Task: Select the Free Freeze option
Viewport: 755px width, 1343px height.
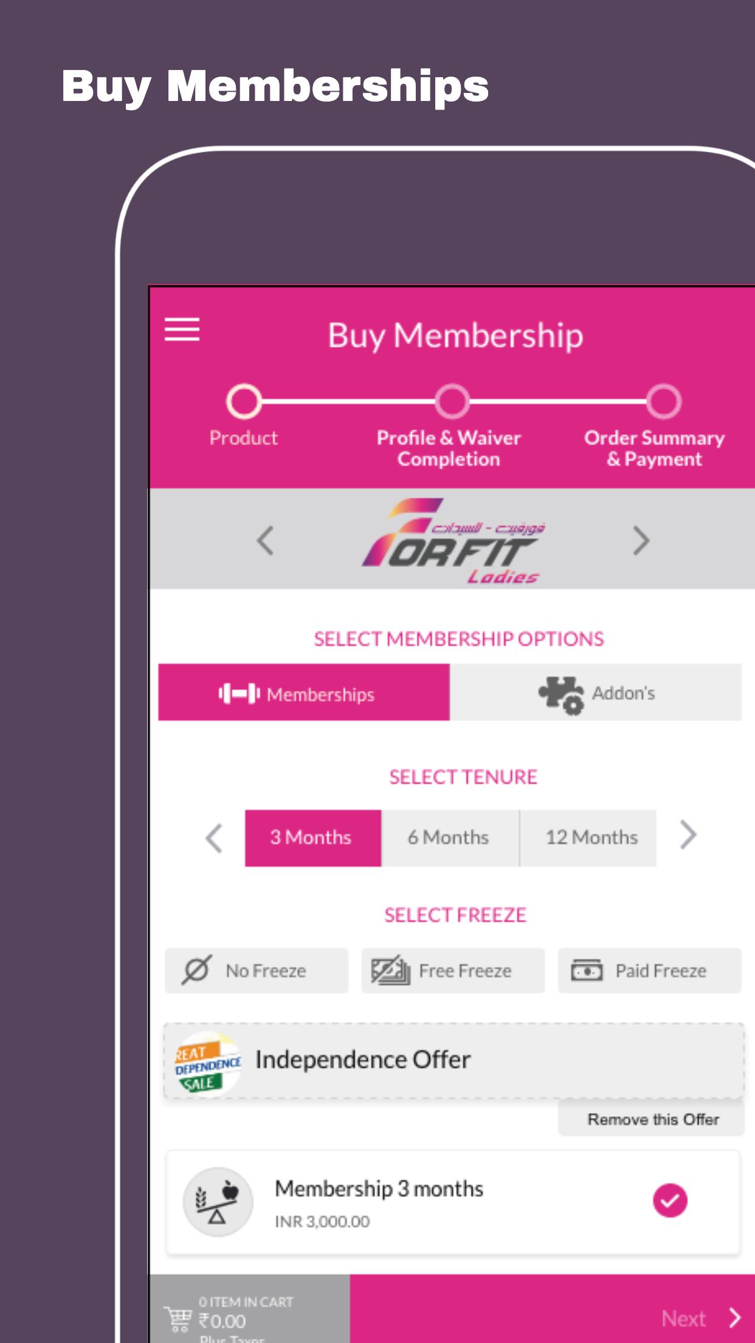Action: pos(453,970)
